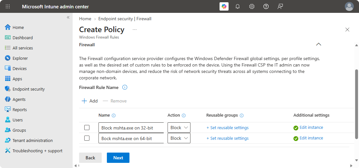The height and width of the screenshot is (168, 359).
Task: Click the Home house icon in sidebar
Action: (x=8, y=27)
